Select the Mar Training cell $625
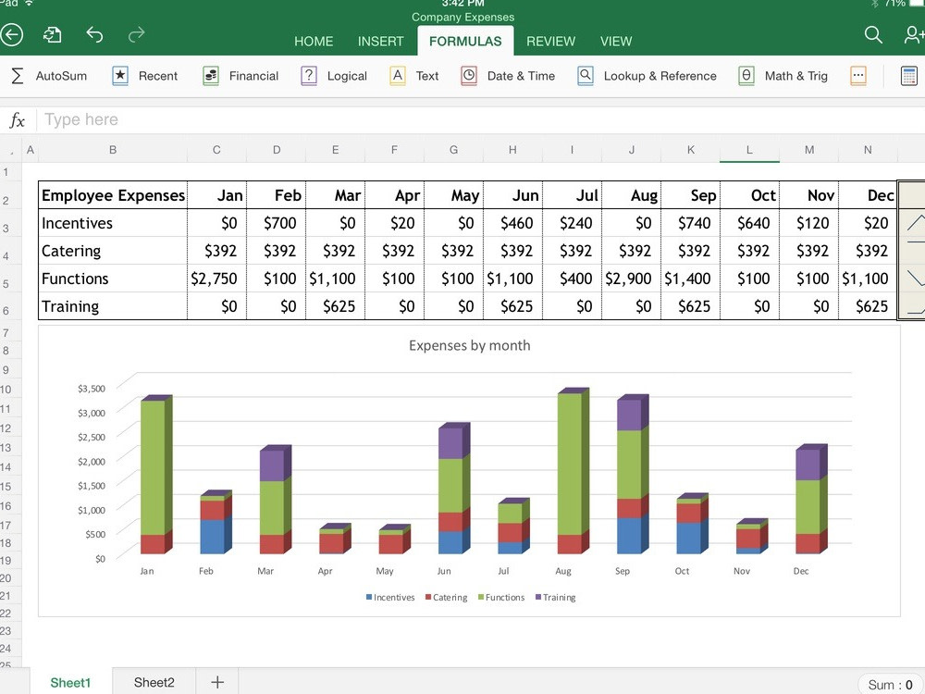The height and width of the screenshot is (694, 925). click(335, 306)
